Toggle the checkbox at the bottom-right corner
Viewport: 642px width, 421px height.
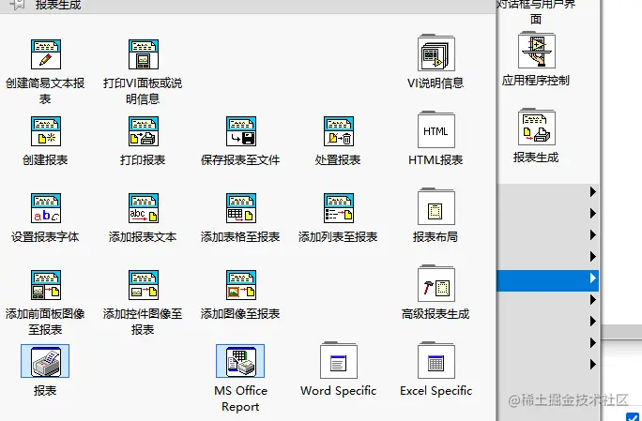633,417
